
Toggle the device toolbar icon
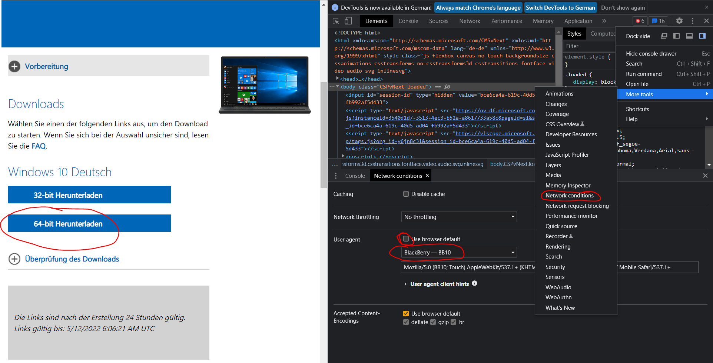pyautogui.click(x=348, y=21)
